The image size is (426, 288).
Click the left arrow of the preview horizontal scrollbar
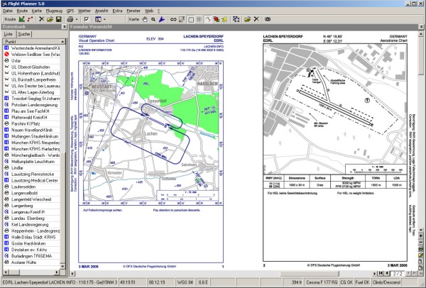pyautogui.click(x=72, y=274)
